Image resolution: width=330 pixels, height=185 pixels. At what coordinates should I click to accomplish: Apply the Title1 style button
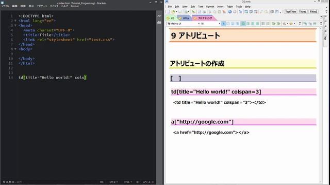pos(303,12)
